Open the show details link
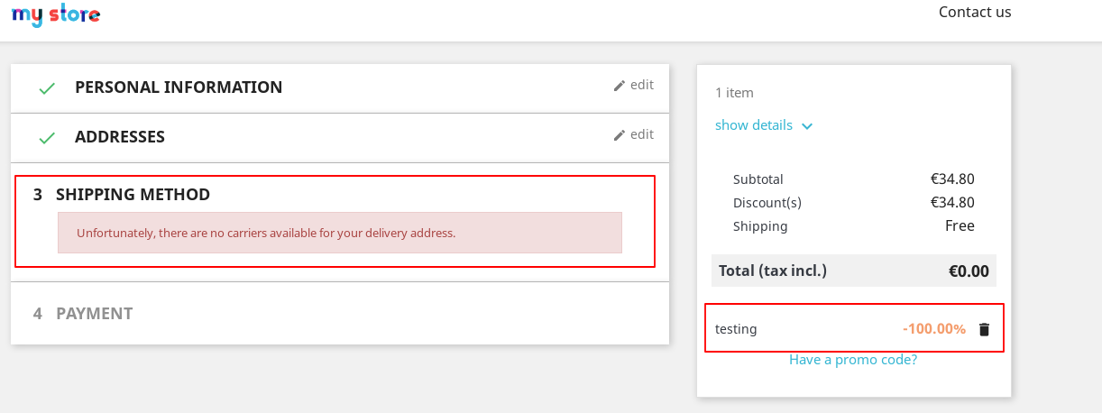The image size is (1102, 413). [x=754, y=125]
